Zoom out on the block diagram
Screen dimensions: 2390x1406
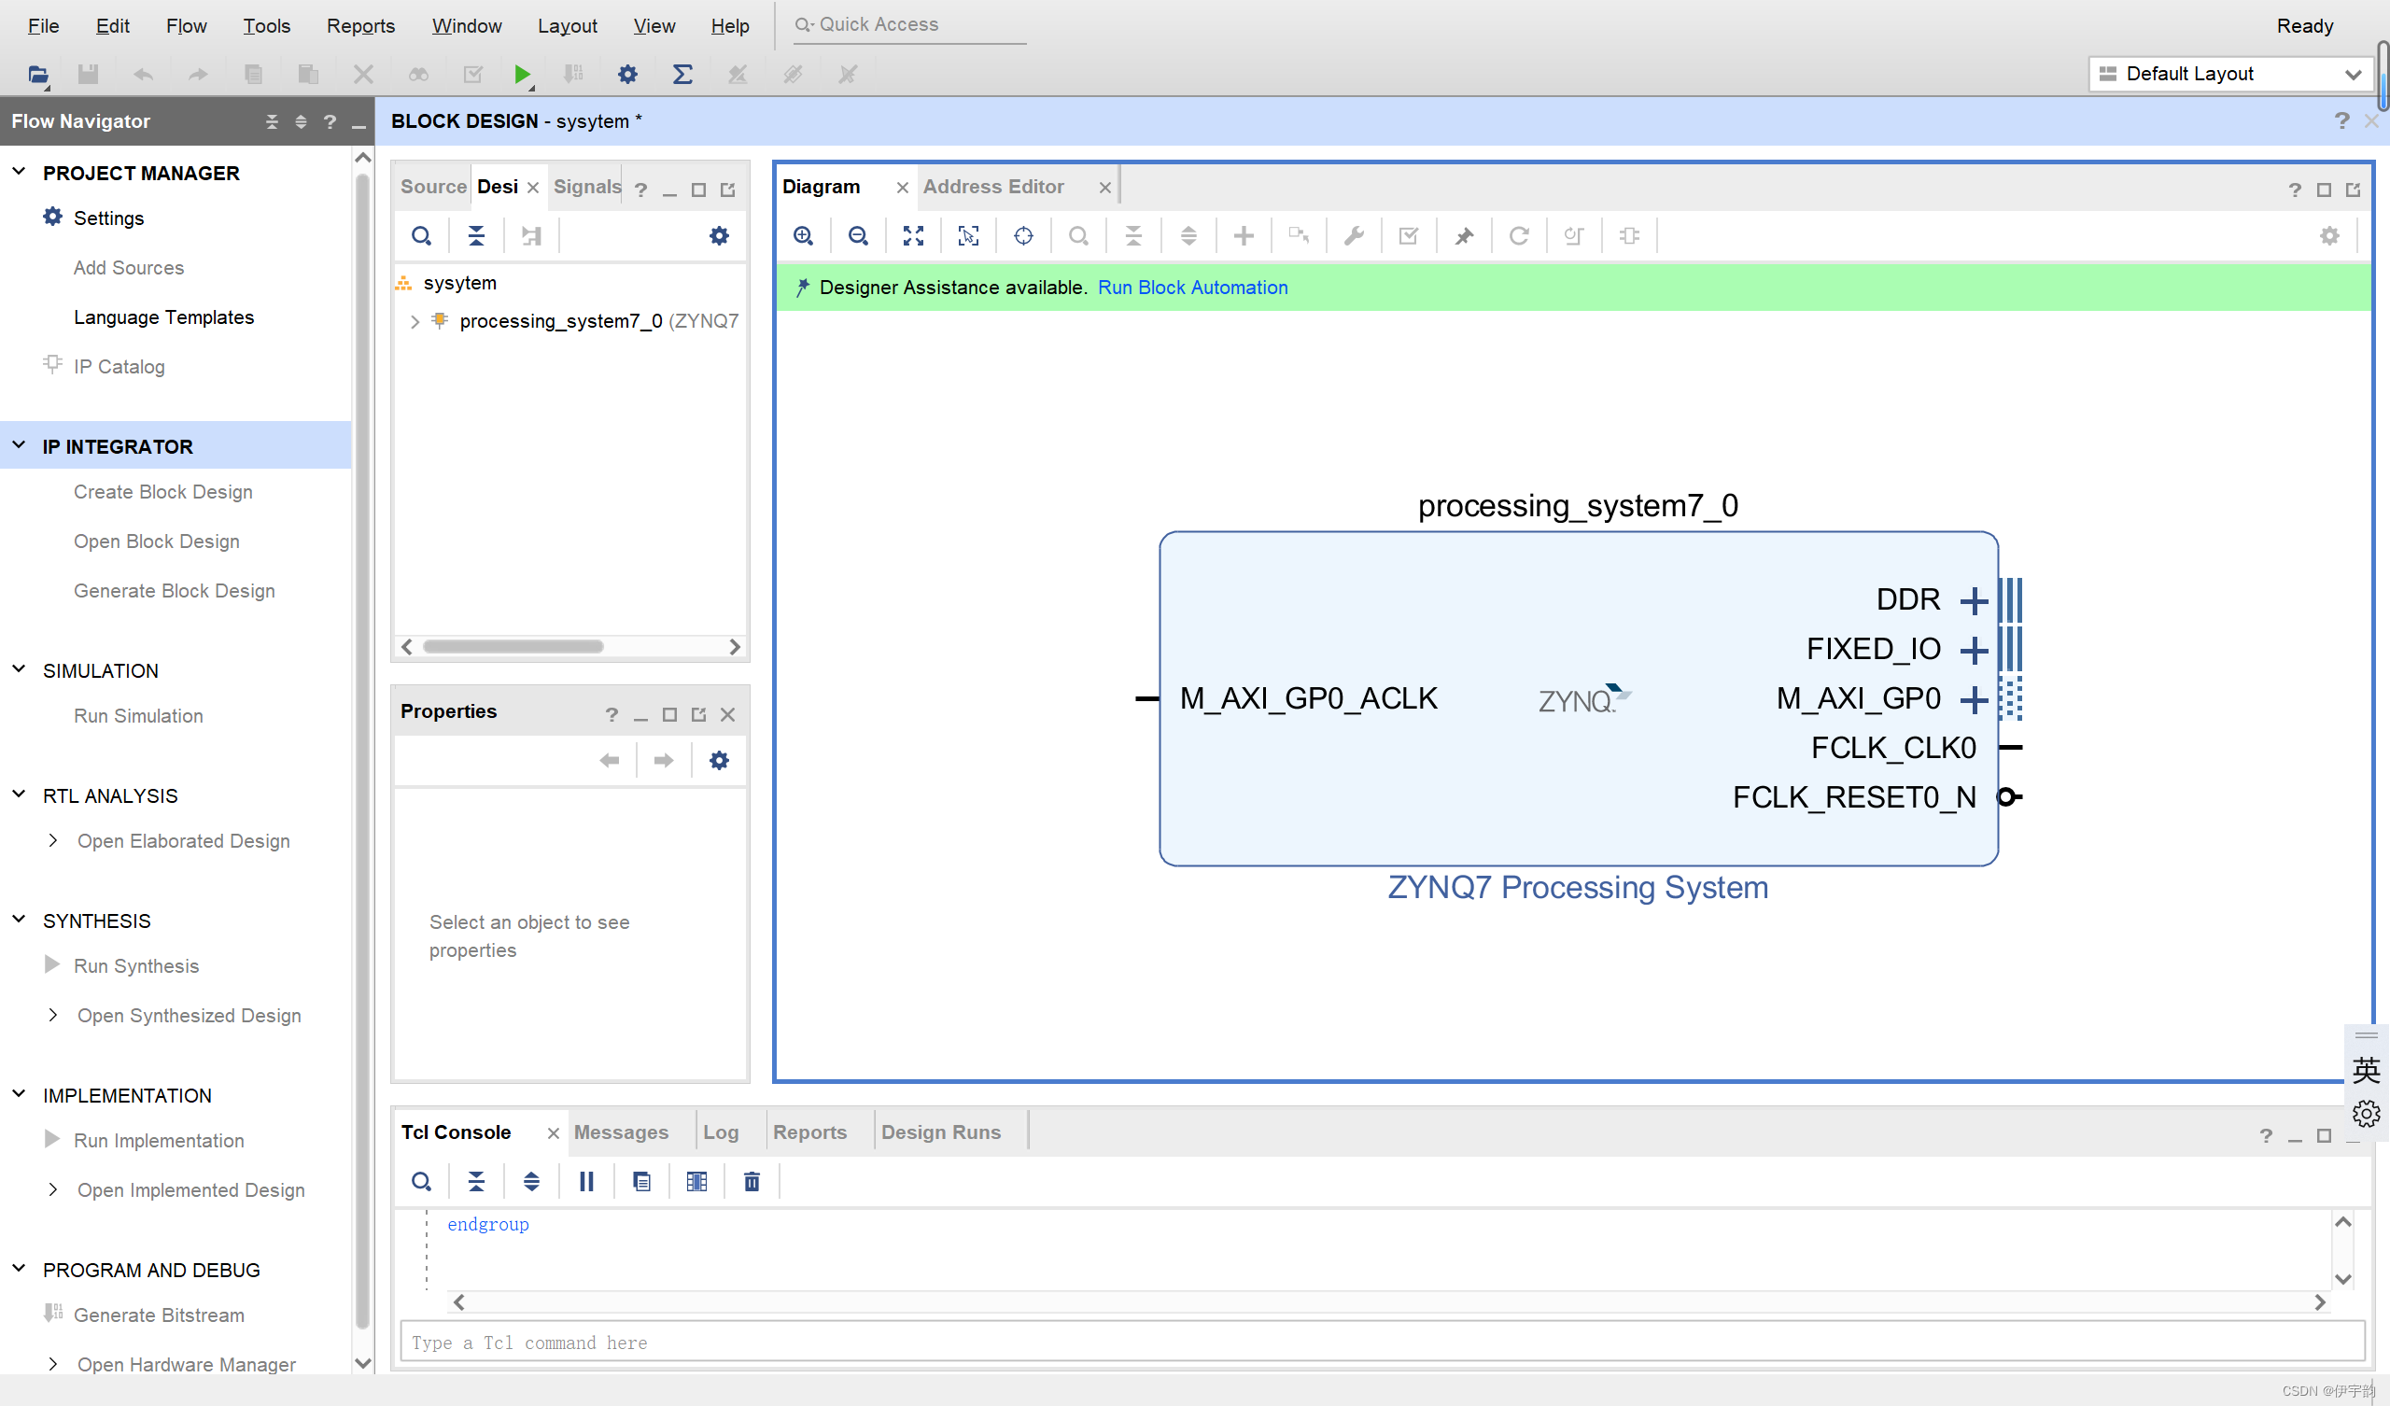(858, 235)
